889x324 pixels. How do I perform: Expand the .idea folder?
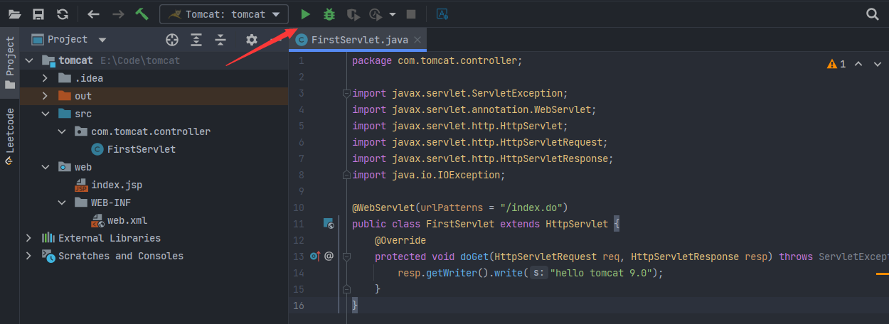click(x=45, y=78)
